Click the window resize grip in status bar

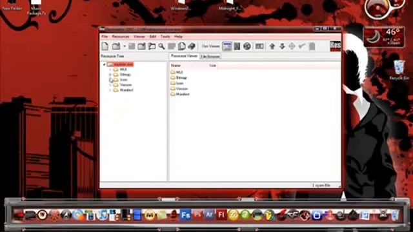[x=339, y=186]
